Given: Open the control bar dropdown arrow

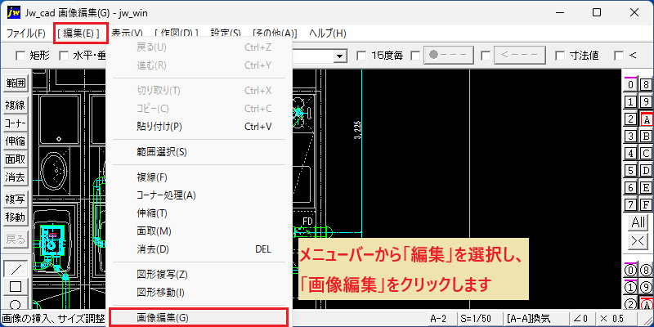Looking at the screenshot, I should [341, 56].
